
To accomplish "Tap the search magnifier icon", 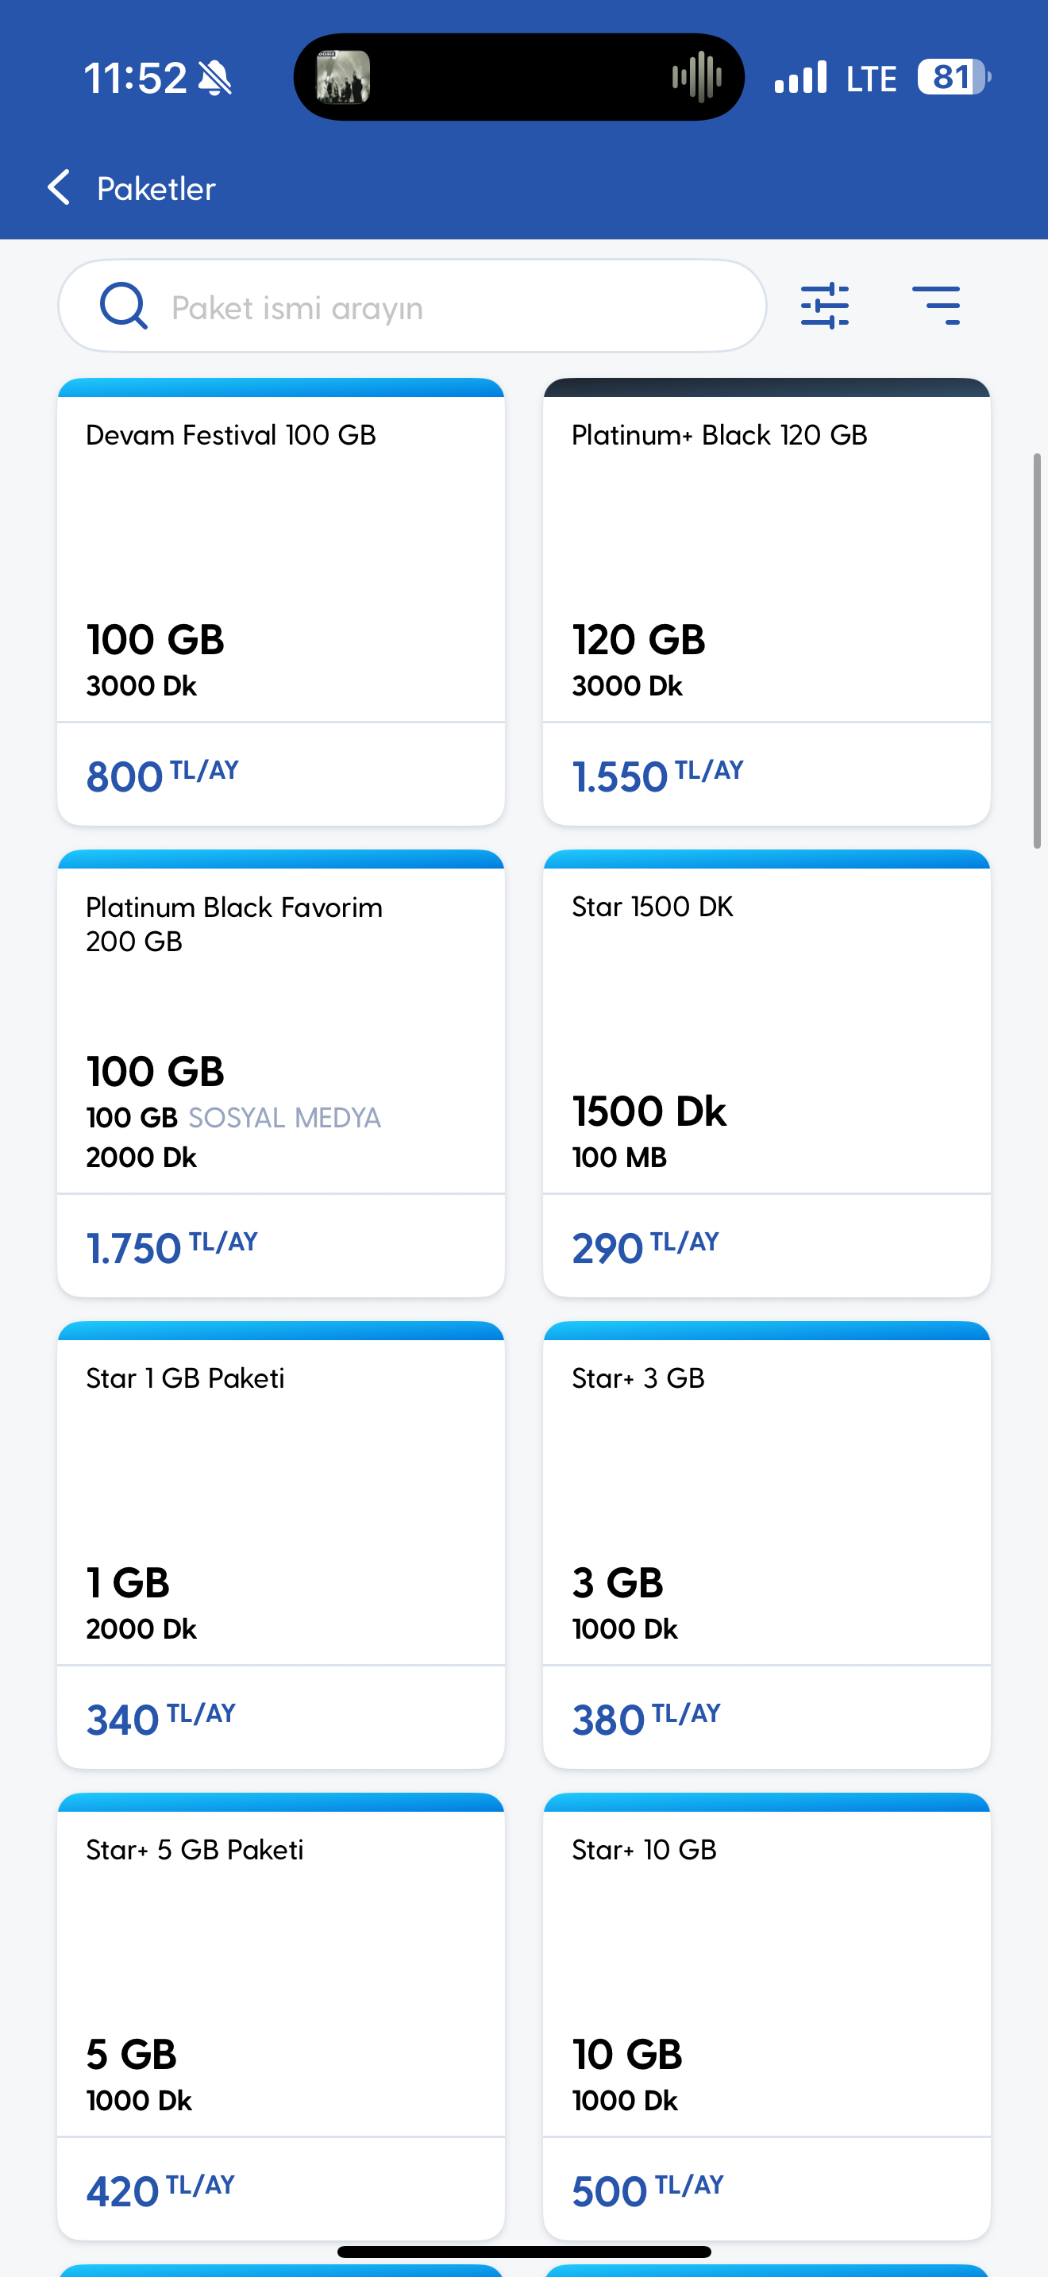I will 123,306.
